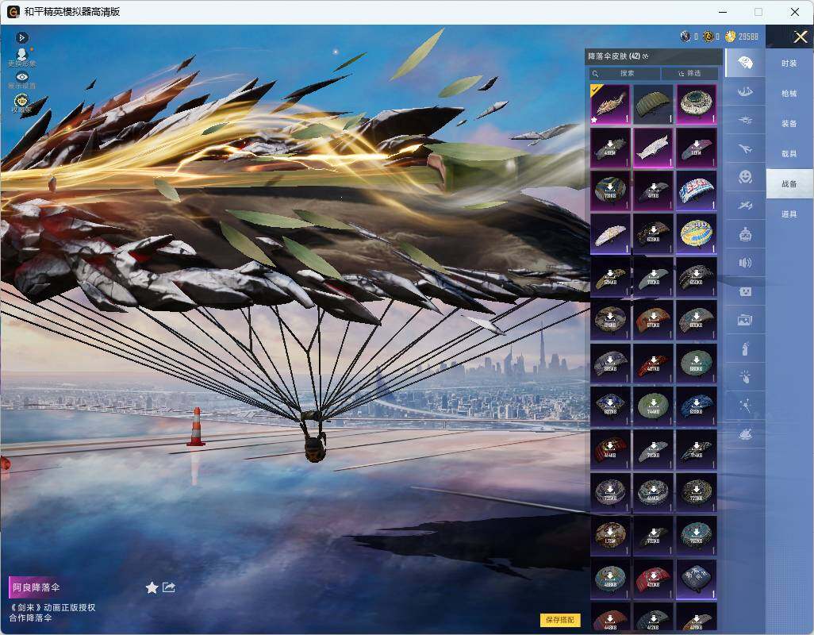Pick the dark blue parachute with white calligraphy
Screen dimensions: 814x635
click(x=696, y=579)
